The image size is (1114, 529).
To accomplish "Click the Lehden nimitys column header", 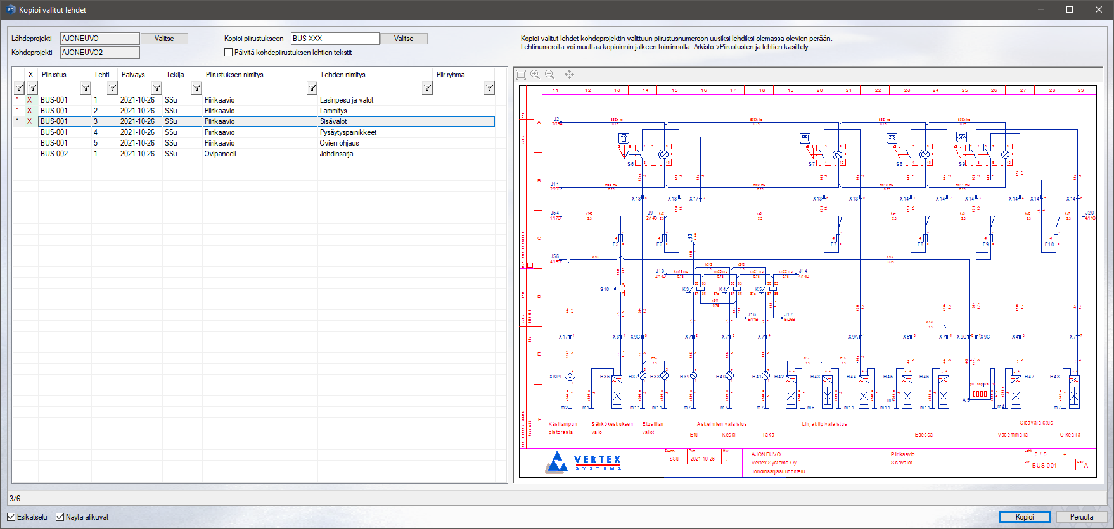I will click(x=343, y=75).
